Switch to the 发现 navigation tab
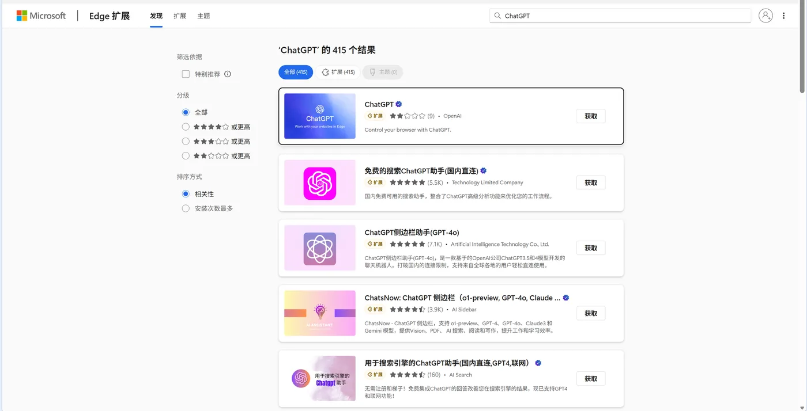 [156, 16]
